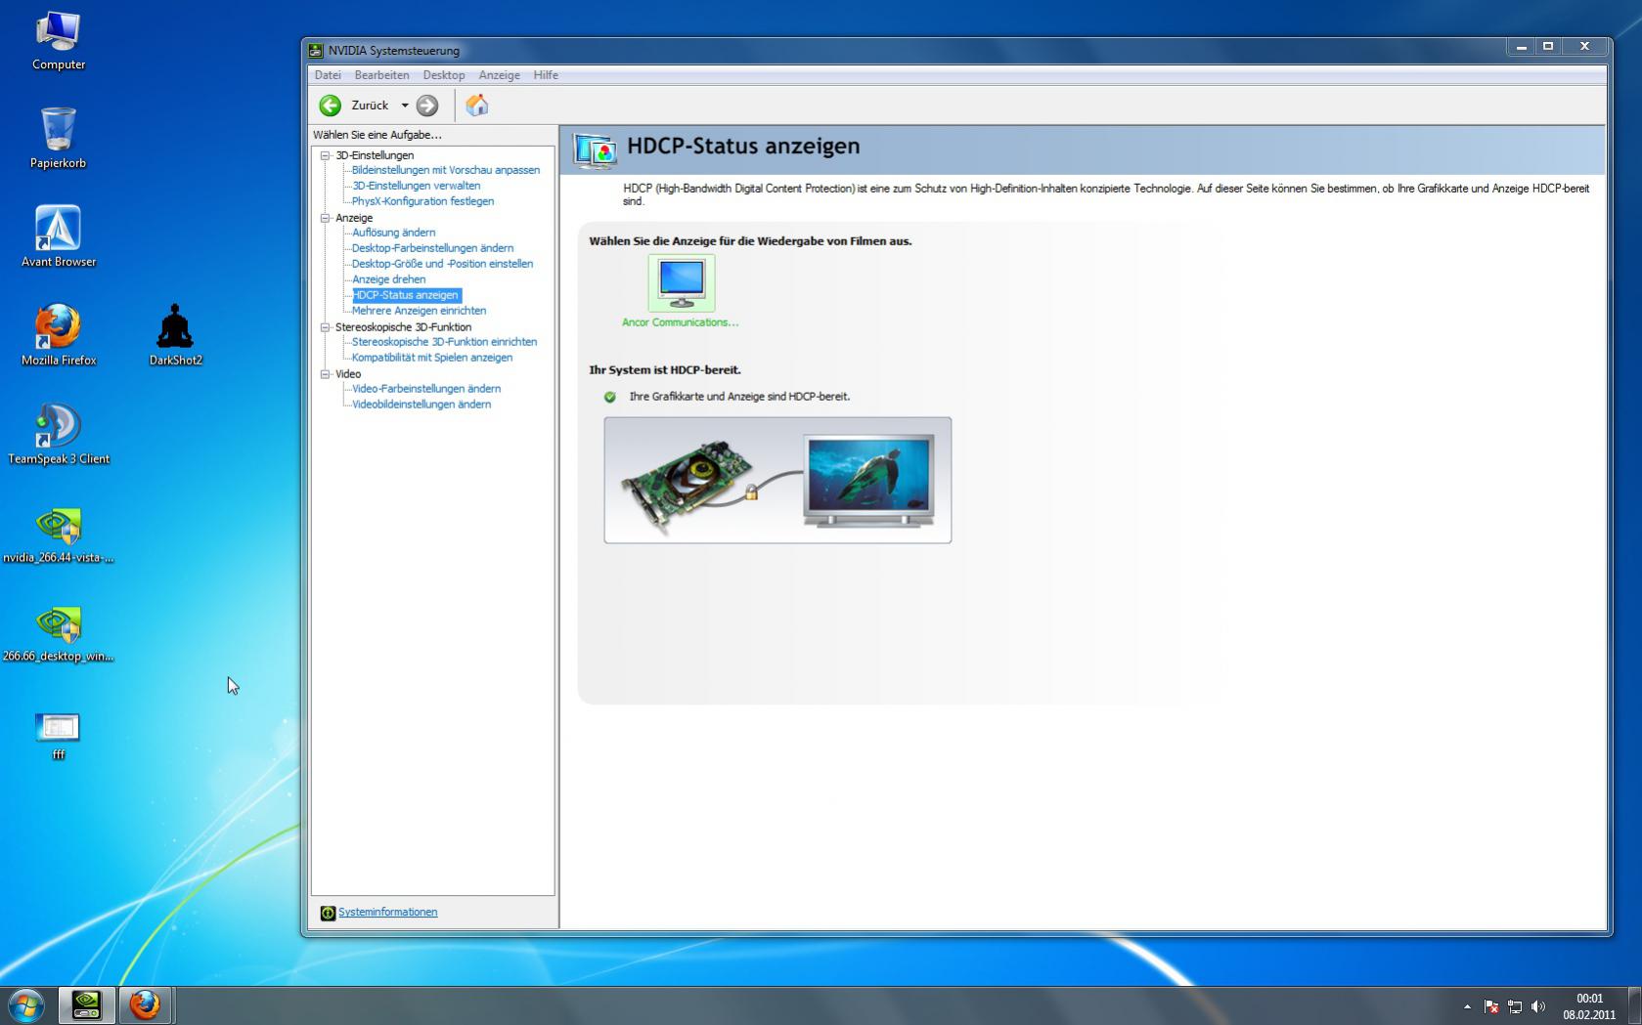Click the HDCP-Status page header icon
Viewport: 1642px width, 1025px height.
click(x=595, y=150)
